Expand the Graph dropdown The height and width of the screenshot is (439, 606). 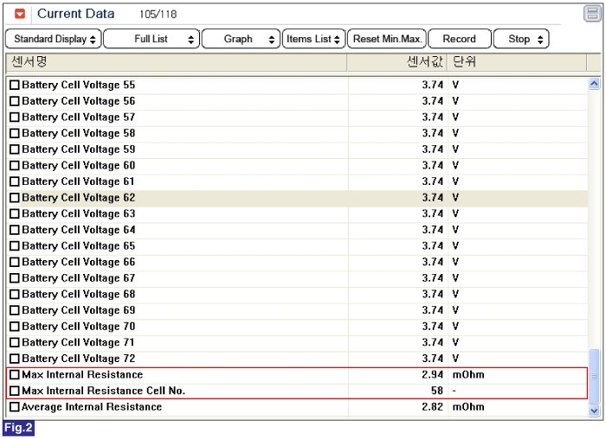click(x=241, y=39)
